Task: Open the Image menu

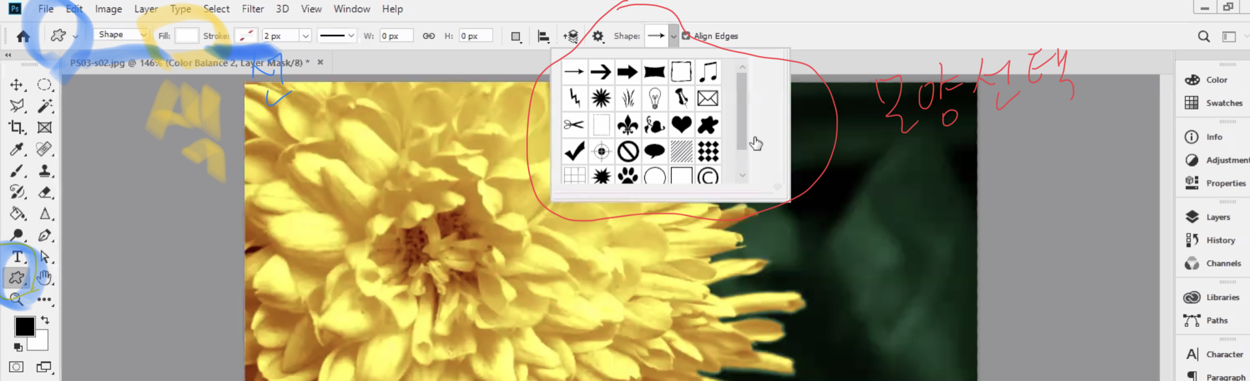Action: point(108,9)
